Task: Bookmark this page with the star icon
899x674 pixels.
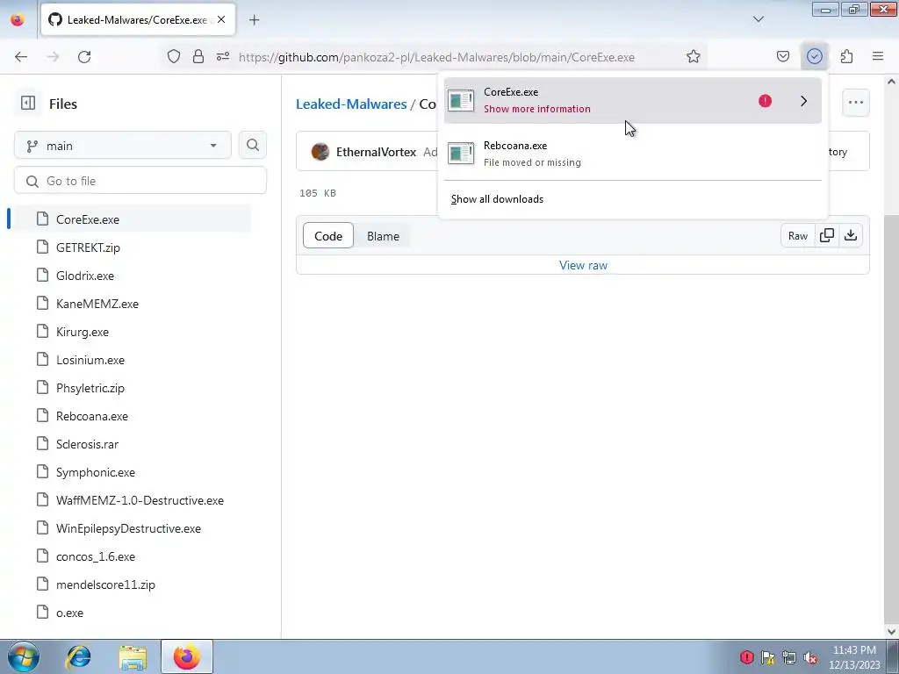Action: point(694,57)
